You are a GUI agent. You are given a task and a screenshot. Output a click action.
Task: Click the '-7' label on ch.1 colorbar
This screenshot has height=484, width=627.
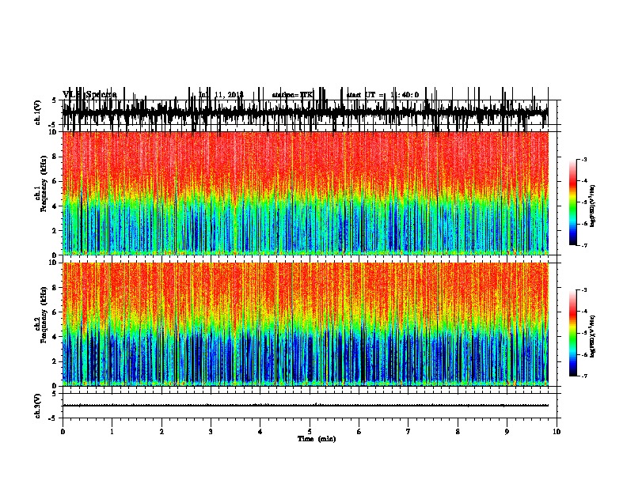[583, 245]
